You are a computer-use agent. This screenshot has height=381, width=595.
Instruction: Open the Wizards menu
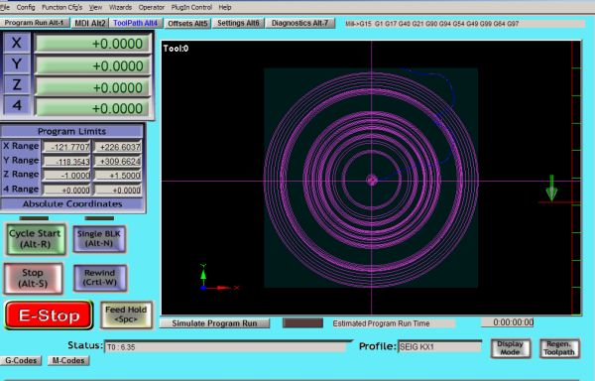tap(120, 7)
